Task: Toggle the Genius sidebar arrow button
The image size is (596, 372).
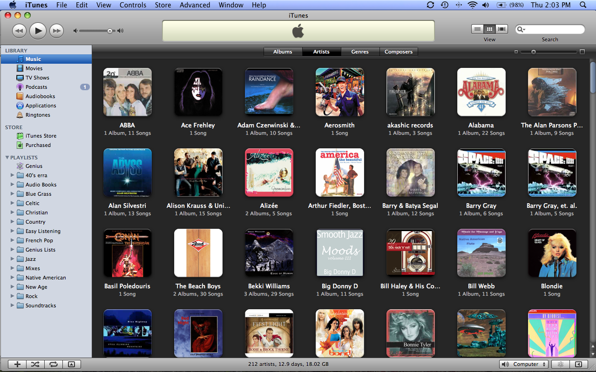Action: (x=579, y=365)
